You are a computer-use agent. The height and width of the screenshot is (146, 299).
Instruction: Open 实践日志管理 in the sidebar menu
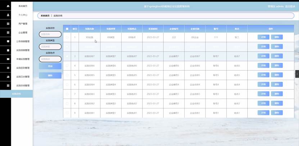[x=23, y=77]
